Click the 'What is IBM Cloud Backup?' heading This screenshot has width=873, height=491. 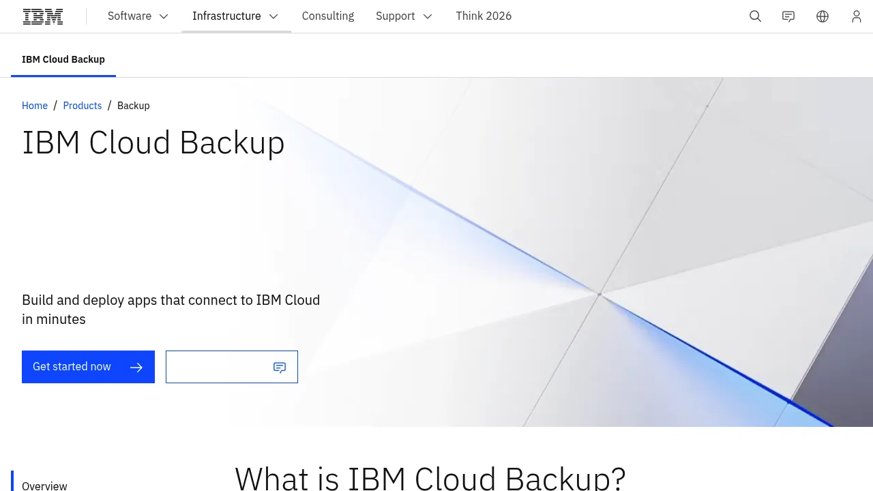point(430,477)
